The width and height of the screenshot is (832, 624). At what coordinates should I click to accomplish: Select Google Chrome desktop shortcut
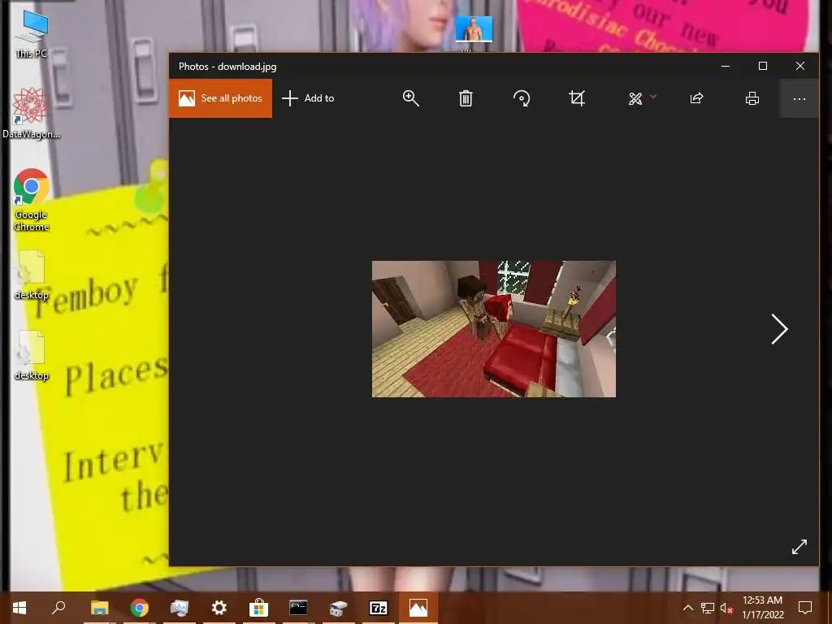click(32, 200)
